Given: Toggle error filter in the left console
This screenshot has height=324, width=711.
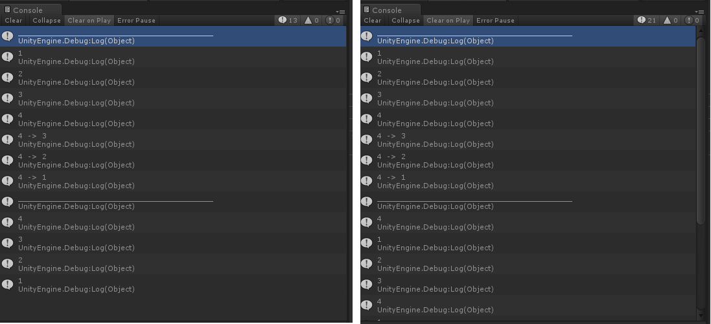Looking at the screenshot, I should (334, 21).
